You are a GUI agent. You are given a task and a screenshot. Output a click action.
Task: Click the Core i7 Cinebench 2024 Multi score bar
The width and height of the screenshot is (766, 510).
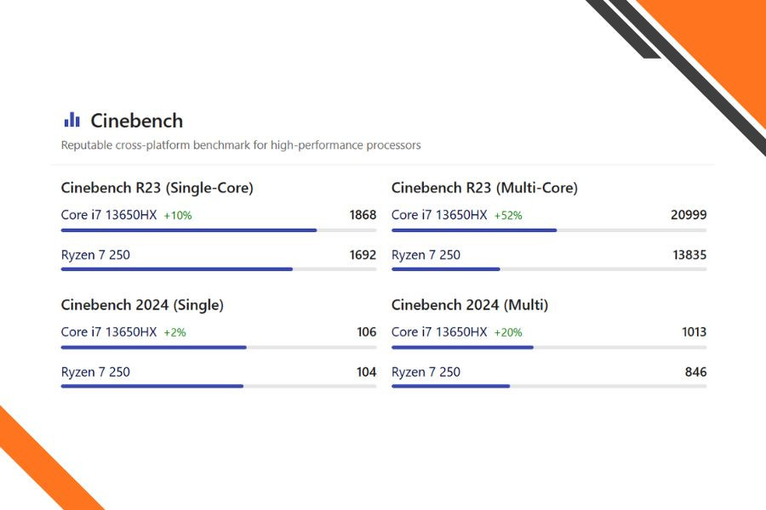click(462, 347)
